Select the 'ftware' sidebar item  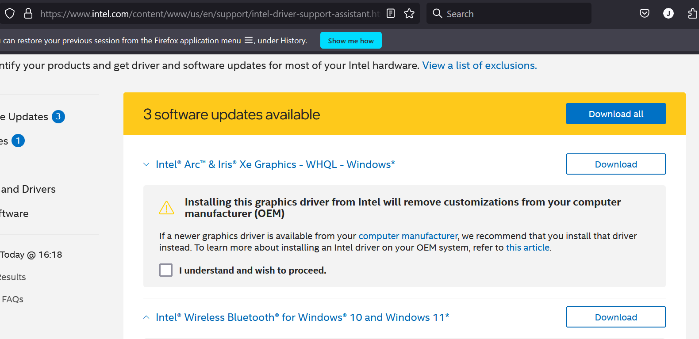click(x=14, y=213)
